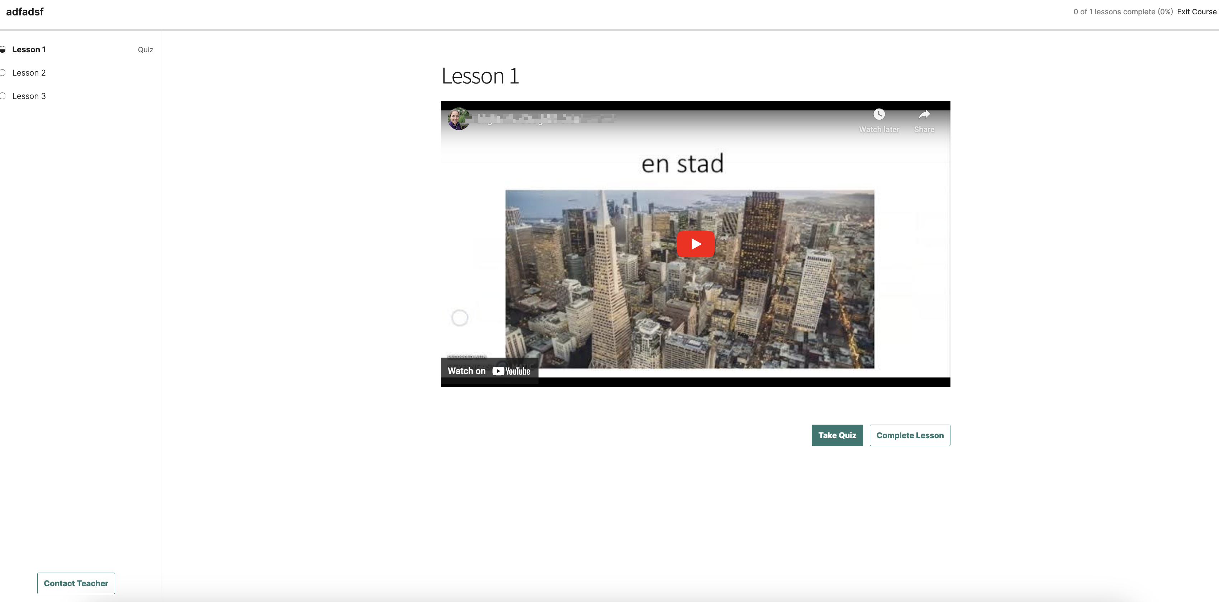The height and width of the screenshot is (602, 1219).
Task: Click the Contact Teacher button
Action: pos(76,584)
